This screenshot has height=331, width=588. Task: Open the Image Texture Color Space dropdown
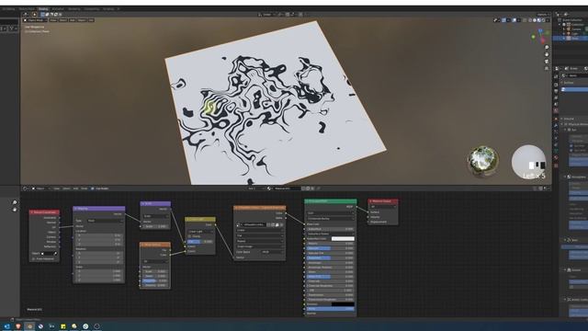tap(272, 252)
